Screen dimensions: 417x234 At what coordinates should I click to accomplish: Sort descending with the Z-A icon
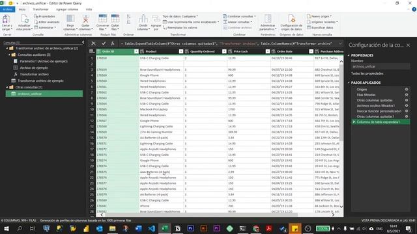click(129, 22)
